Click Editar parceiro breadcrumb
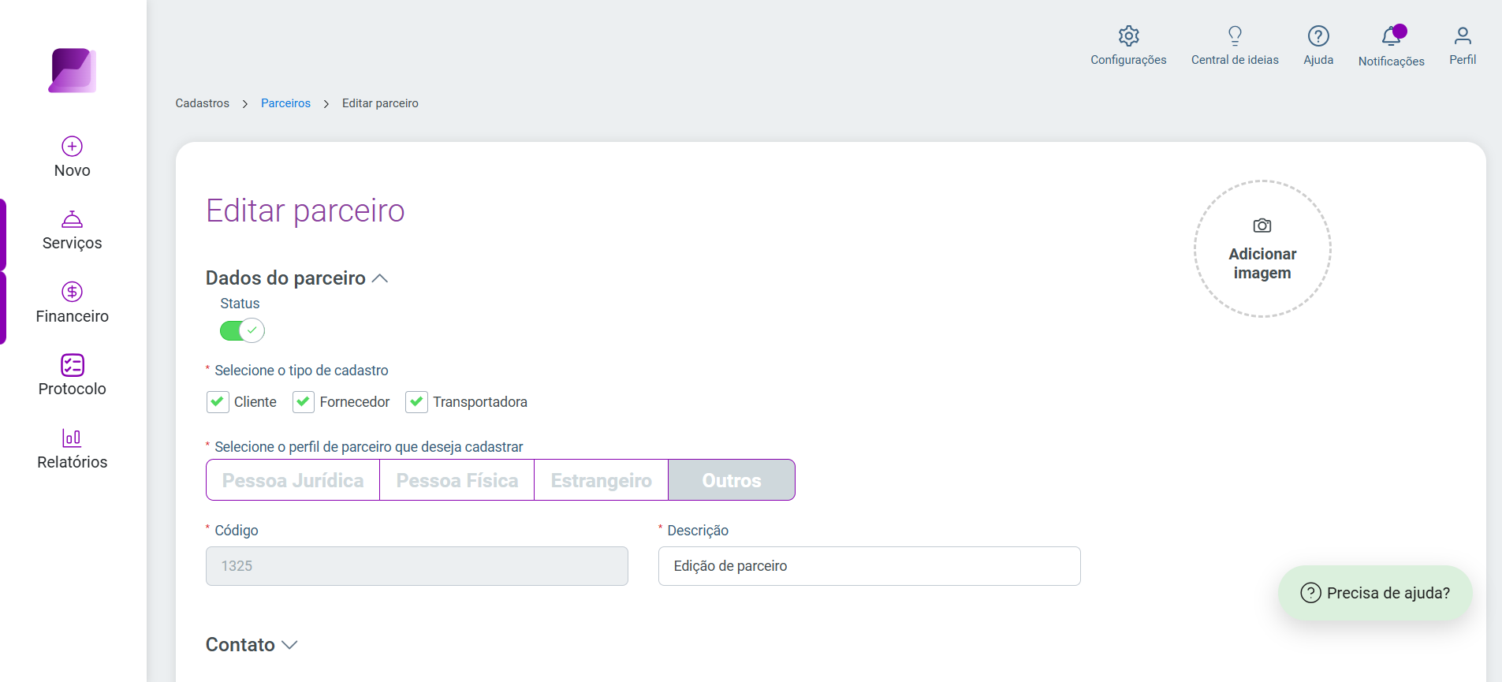Screen dimensions: 1502x682 (380, 103)
